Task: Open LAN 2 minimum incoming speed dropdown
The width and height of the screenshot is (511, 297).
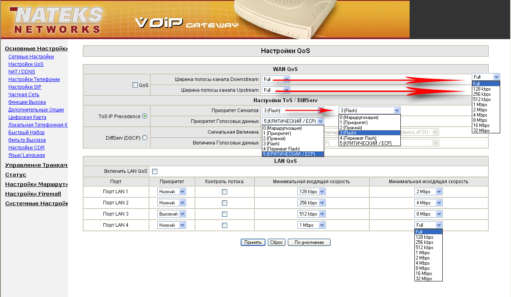Action: pyautogui.click(x=311, y=203)
